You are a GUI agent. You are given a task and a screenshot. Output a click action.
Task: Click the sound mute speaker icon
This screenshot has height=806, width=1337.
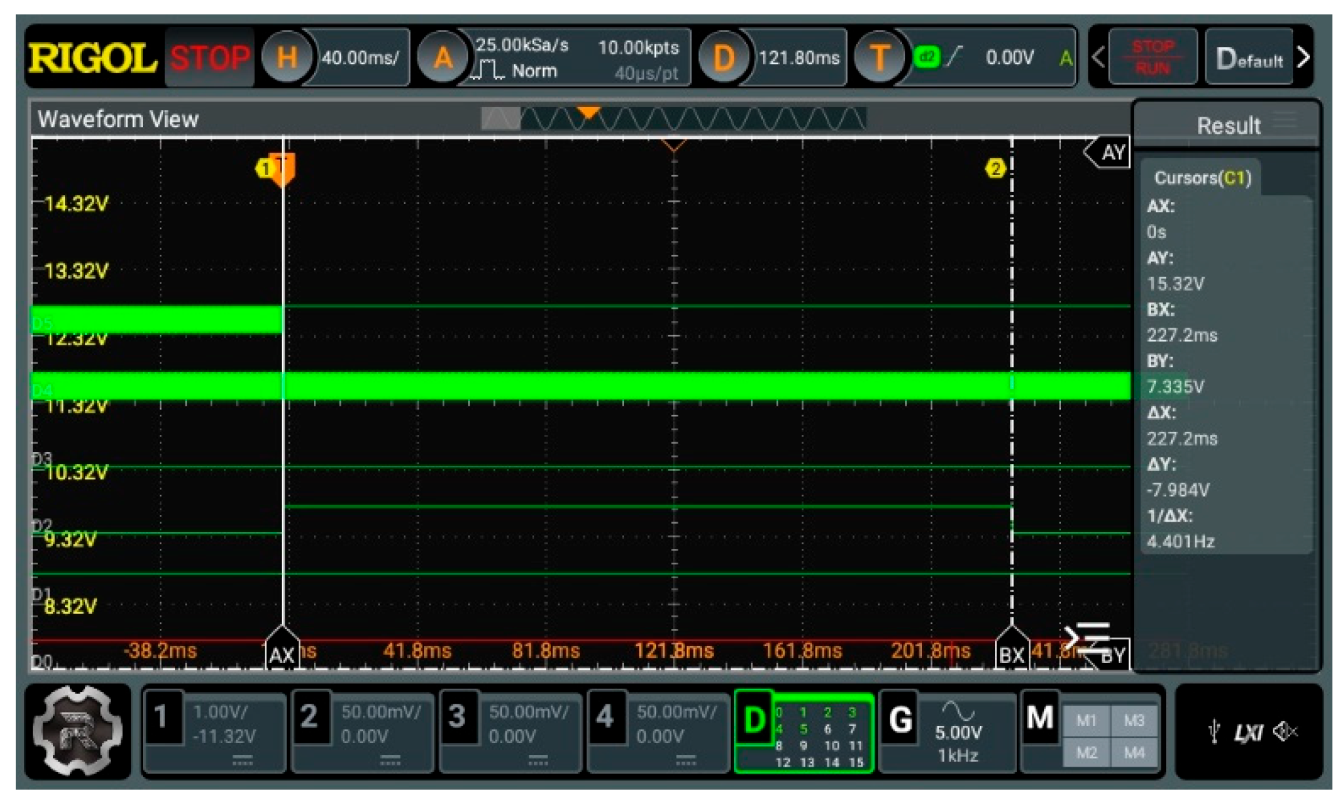click(x=1285, y=731)
